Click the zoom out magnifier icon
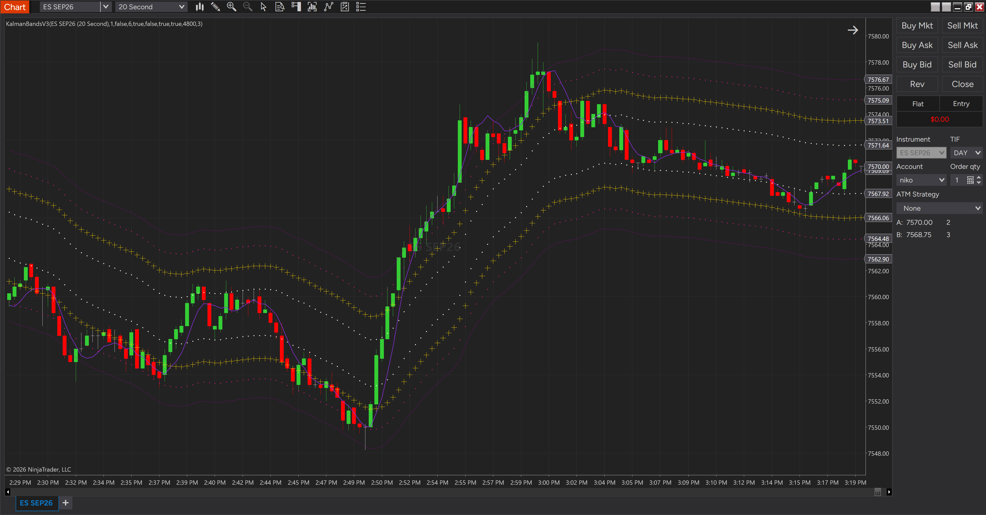 (248, 6)
